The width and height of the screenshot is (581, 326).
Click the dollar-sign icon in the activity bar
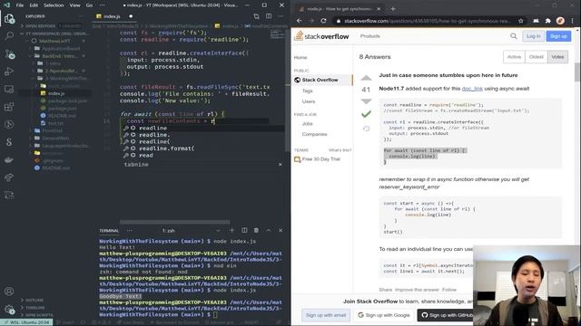(x=9, y=142)
